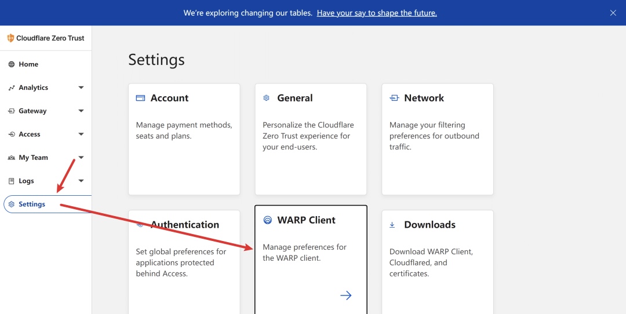Viewport: 626px width, 314px height.
Task: Click the Analytics chart icon
Action: tap(11, 88)
